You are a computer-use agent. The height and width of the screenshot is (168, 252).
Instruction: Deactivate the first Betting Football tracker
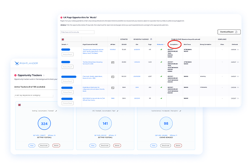44,145
